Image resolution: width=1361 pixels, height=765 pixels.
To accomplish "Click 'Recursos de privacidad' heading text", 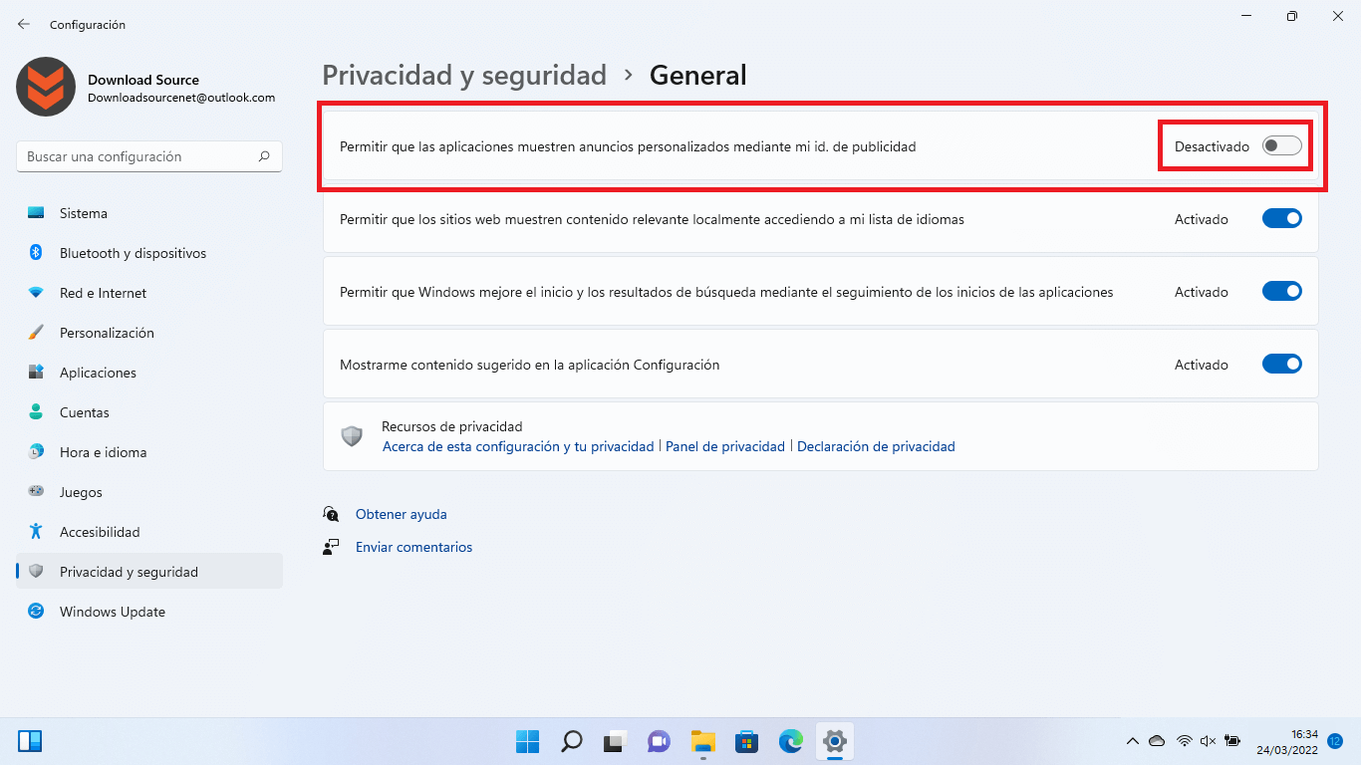I will pyautogui.click(x=452, y=426).
